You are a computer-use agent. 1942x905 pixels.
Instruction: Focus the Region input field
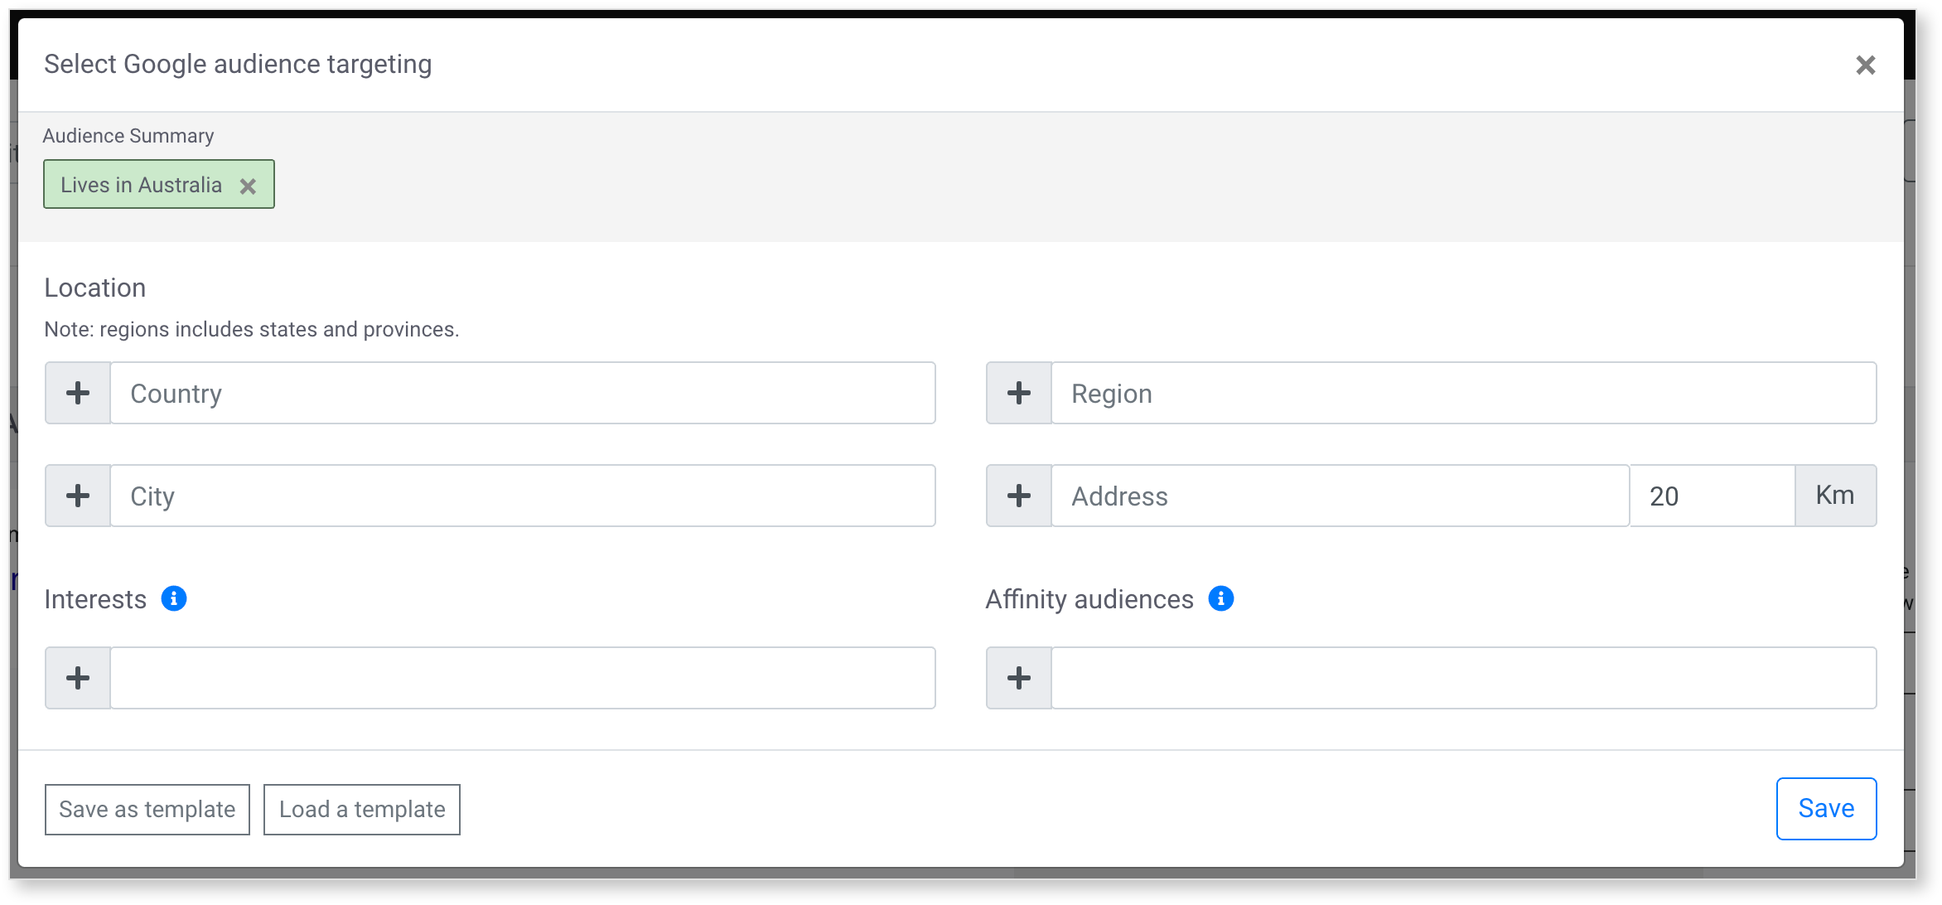(x=1464, y=393)
